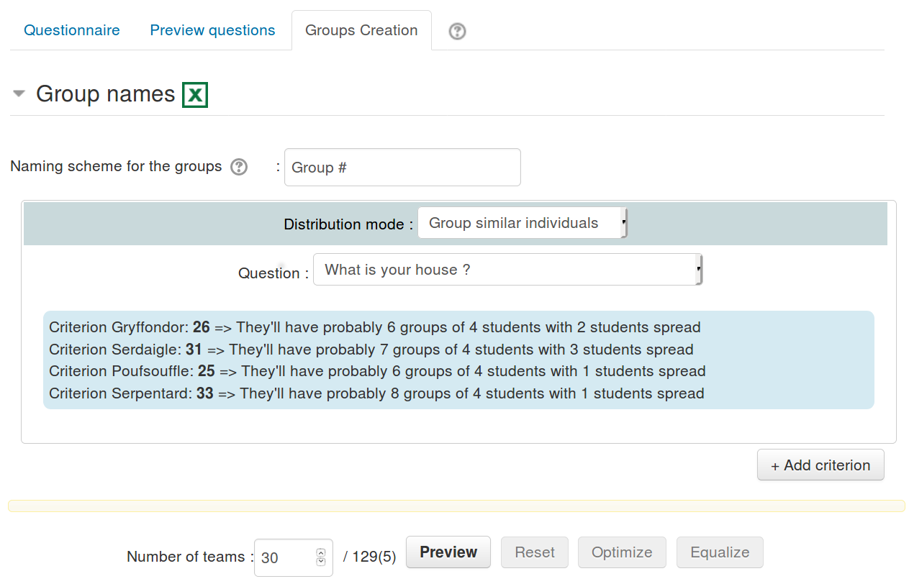Screen dimensions: 909x584
Task: Switch to the Questionnaire tab
Action: [72, 30]
